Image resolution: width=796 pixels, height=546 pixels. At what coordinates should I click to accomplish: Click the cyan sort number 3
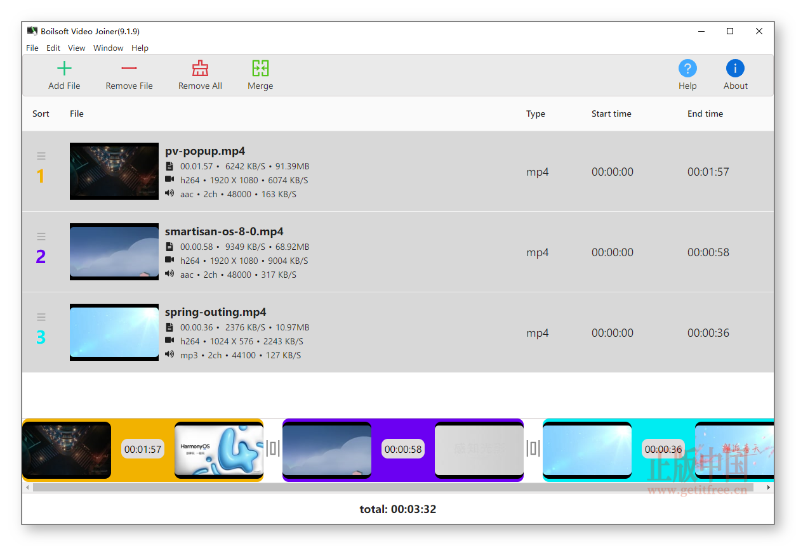pos(41,337)
